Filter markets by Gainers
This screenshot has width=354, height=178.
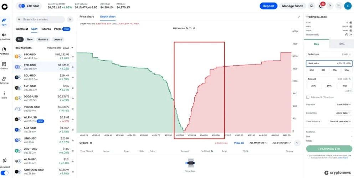click(x=43, y=39)
